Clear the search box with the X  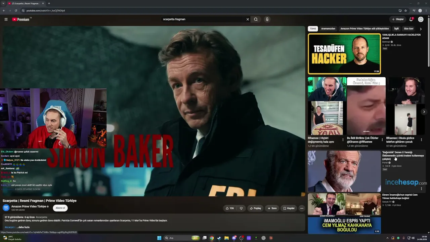(248, 19)
